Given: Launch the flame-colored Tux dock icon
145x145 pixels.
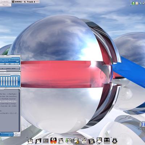Looking at the screenshot, I should (53, 141).
